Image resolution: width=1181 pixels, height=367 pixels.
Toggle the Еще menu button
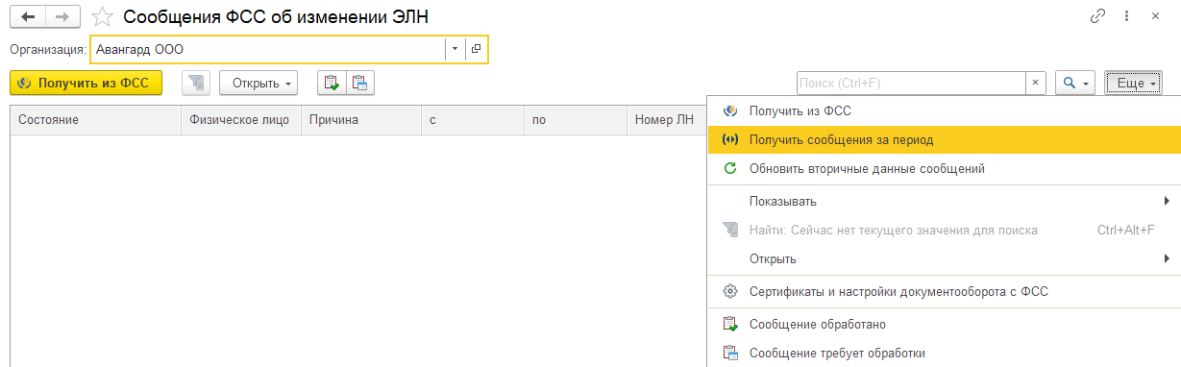1134,84
